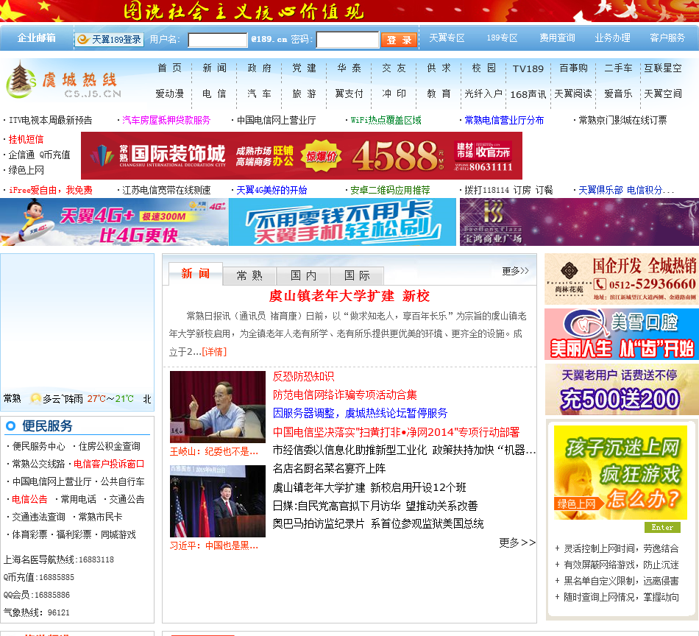Open the 天翼专区 top bar link
Viewport: 699px width, 636px height.
[x=447, y=38]
